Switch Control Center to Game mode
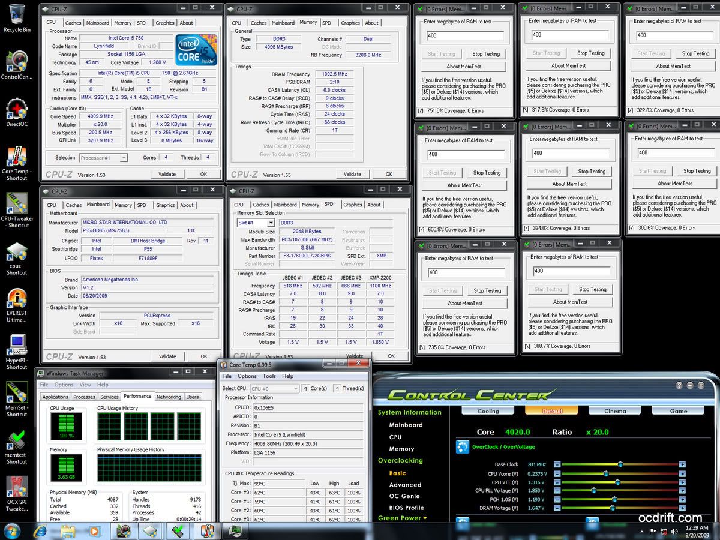 tap(678, 411)
